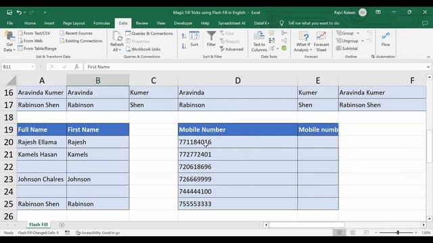
Task: Click Tell me what you want search
Action: coord(313,23)
